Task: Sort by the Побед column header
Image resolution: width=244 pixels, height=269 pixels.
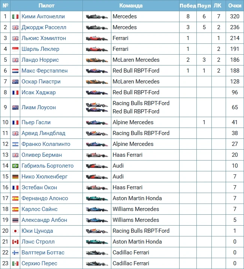Action: click(188, 6)
